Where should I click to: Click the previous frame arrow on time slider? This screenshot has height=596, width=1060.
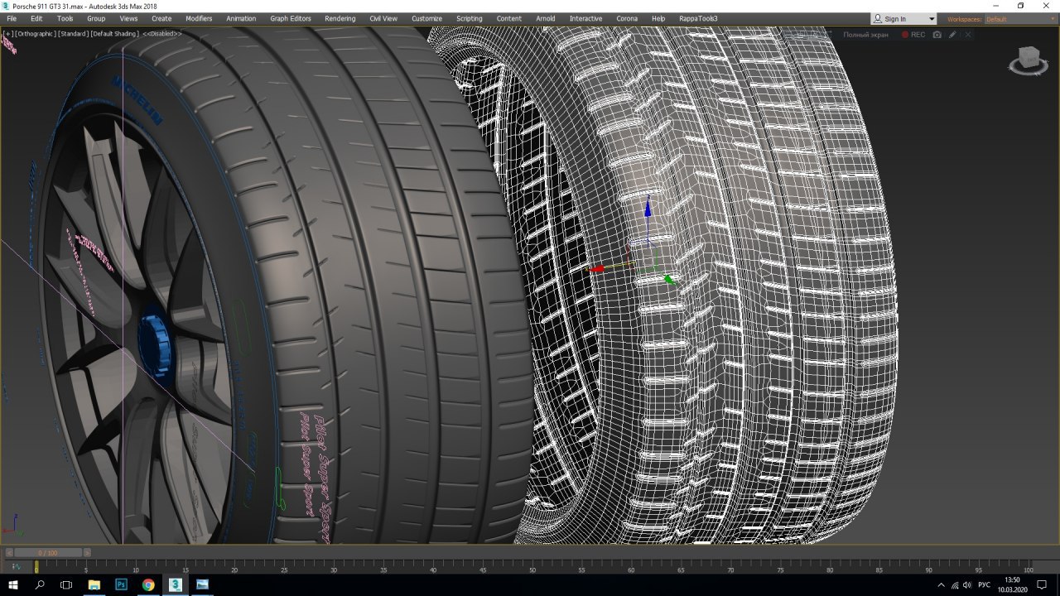(9, 552)
